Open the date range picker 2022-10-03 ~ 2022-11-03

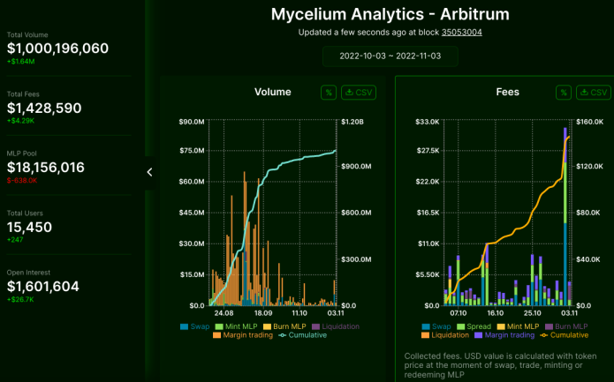390,56
